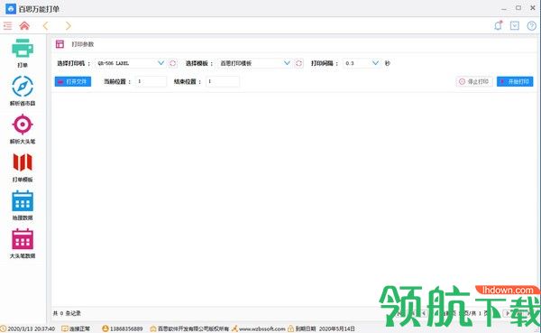Refresh the printer list
541x333 pixels.
173,63
